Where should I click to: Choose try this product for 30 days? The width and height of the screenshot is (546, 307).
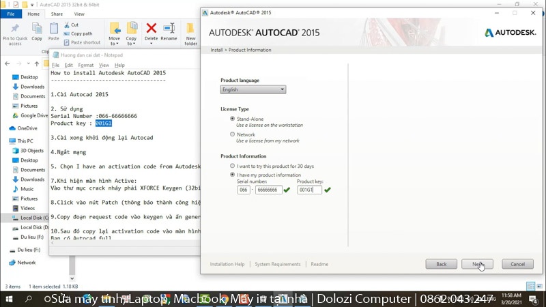232,166
